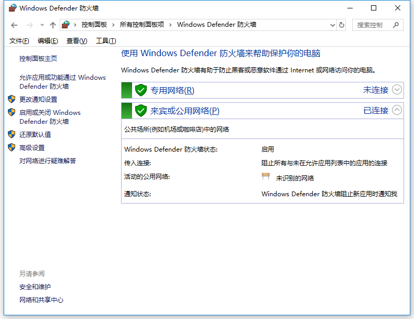Open the 还原默认值 link
Viewport: 414px width, 319px height.
35,134
